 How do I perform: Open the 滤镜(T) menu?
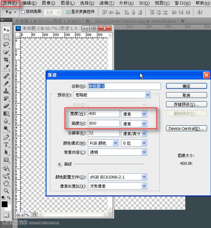[x=107, y=3]
